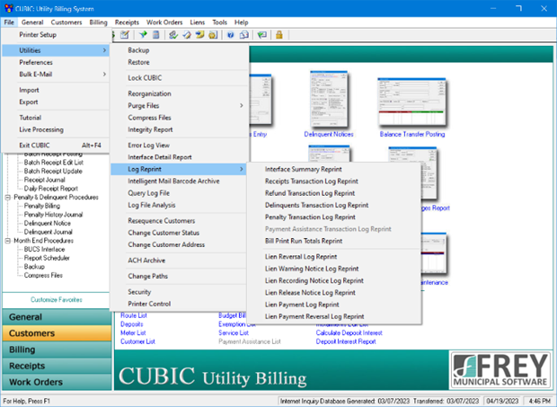Choose Interface Summary Reprint
Viewport: 557px width, 407px height.
coord(334,170)
